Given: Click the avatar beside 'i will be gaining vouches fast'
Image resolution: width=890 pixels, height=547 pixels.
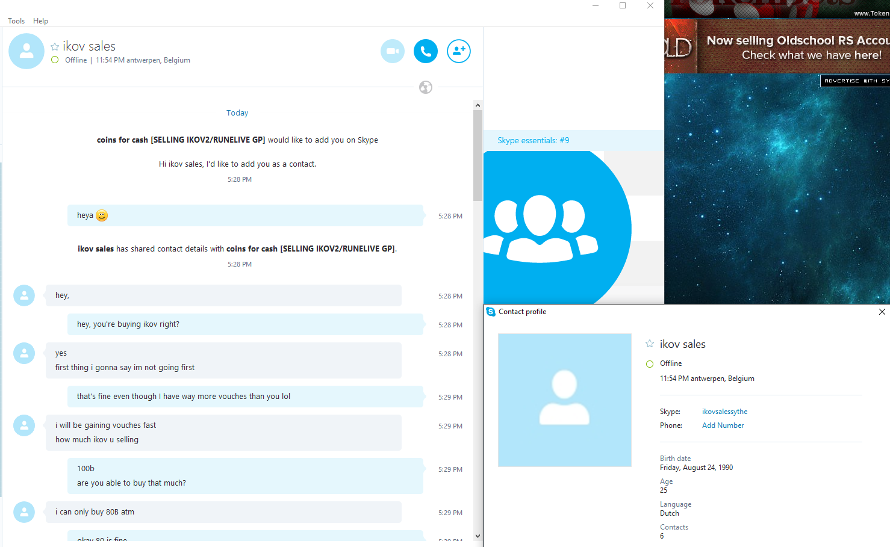Looking at the screenshot, I should coord(24,425).
